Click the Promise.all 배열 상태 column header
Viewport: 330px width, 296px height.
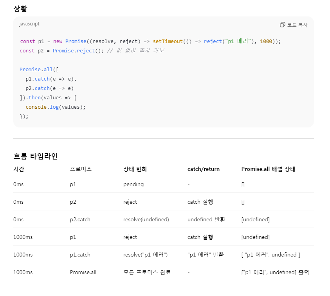coord(268,169)
